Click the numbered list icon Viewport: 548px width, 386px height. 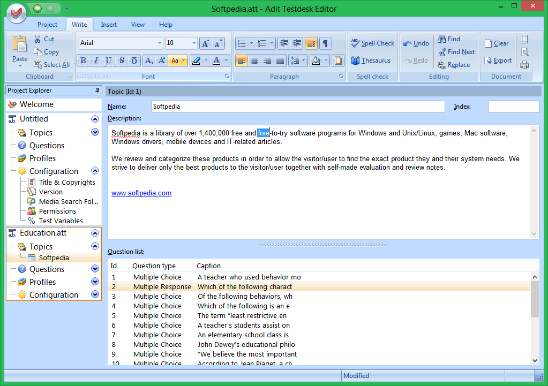click(x=262, y=43)
